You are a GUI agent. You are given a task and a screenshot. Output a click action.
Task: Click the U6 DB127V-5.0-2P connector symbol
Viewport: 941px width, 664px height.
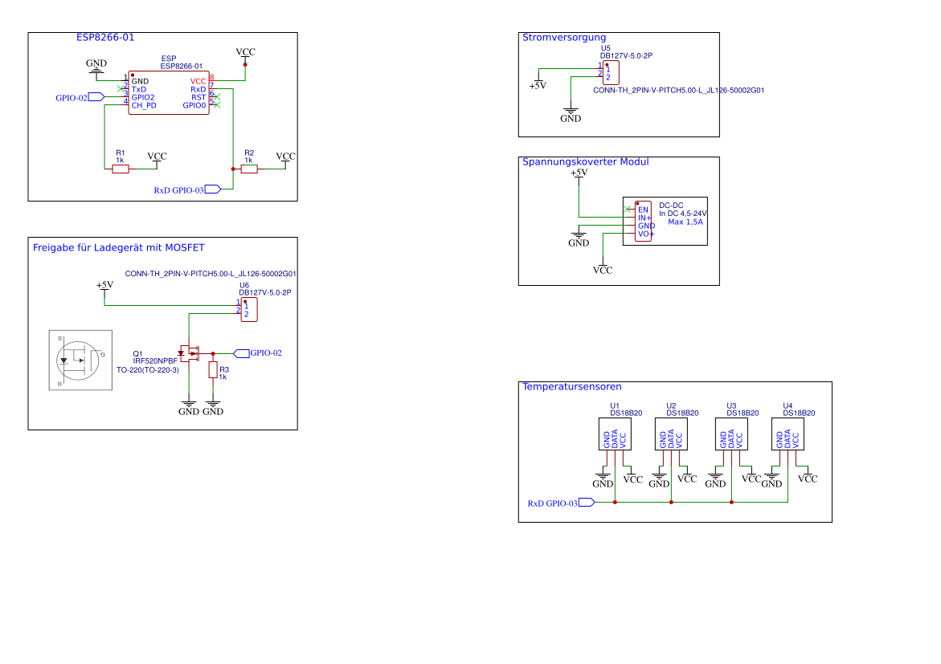pyautogui.click(x=250, y=310)
